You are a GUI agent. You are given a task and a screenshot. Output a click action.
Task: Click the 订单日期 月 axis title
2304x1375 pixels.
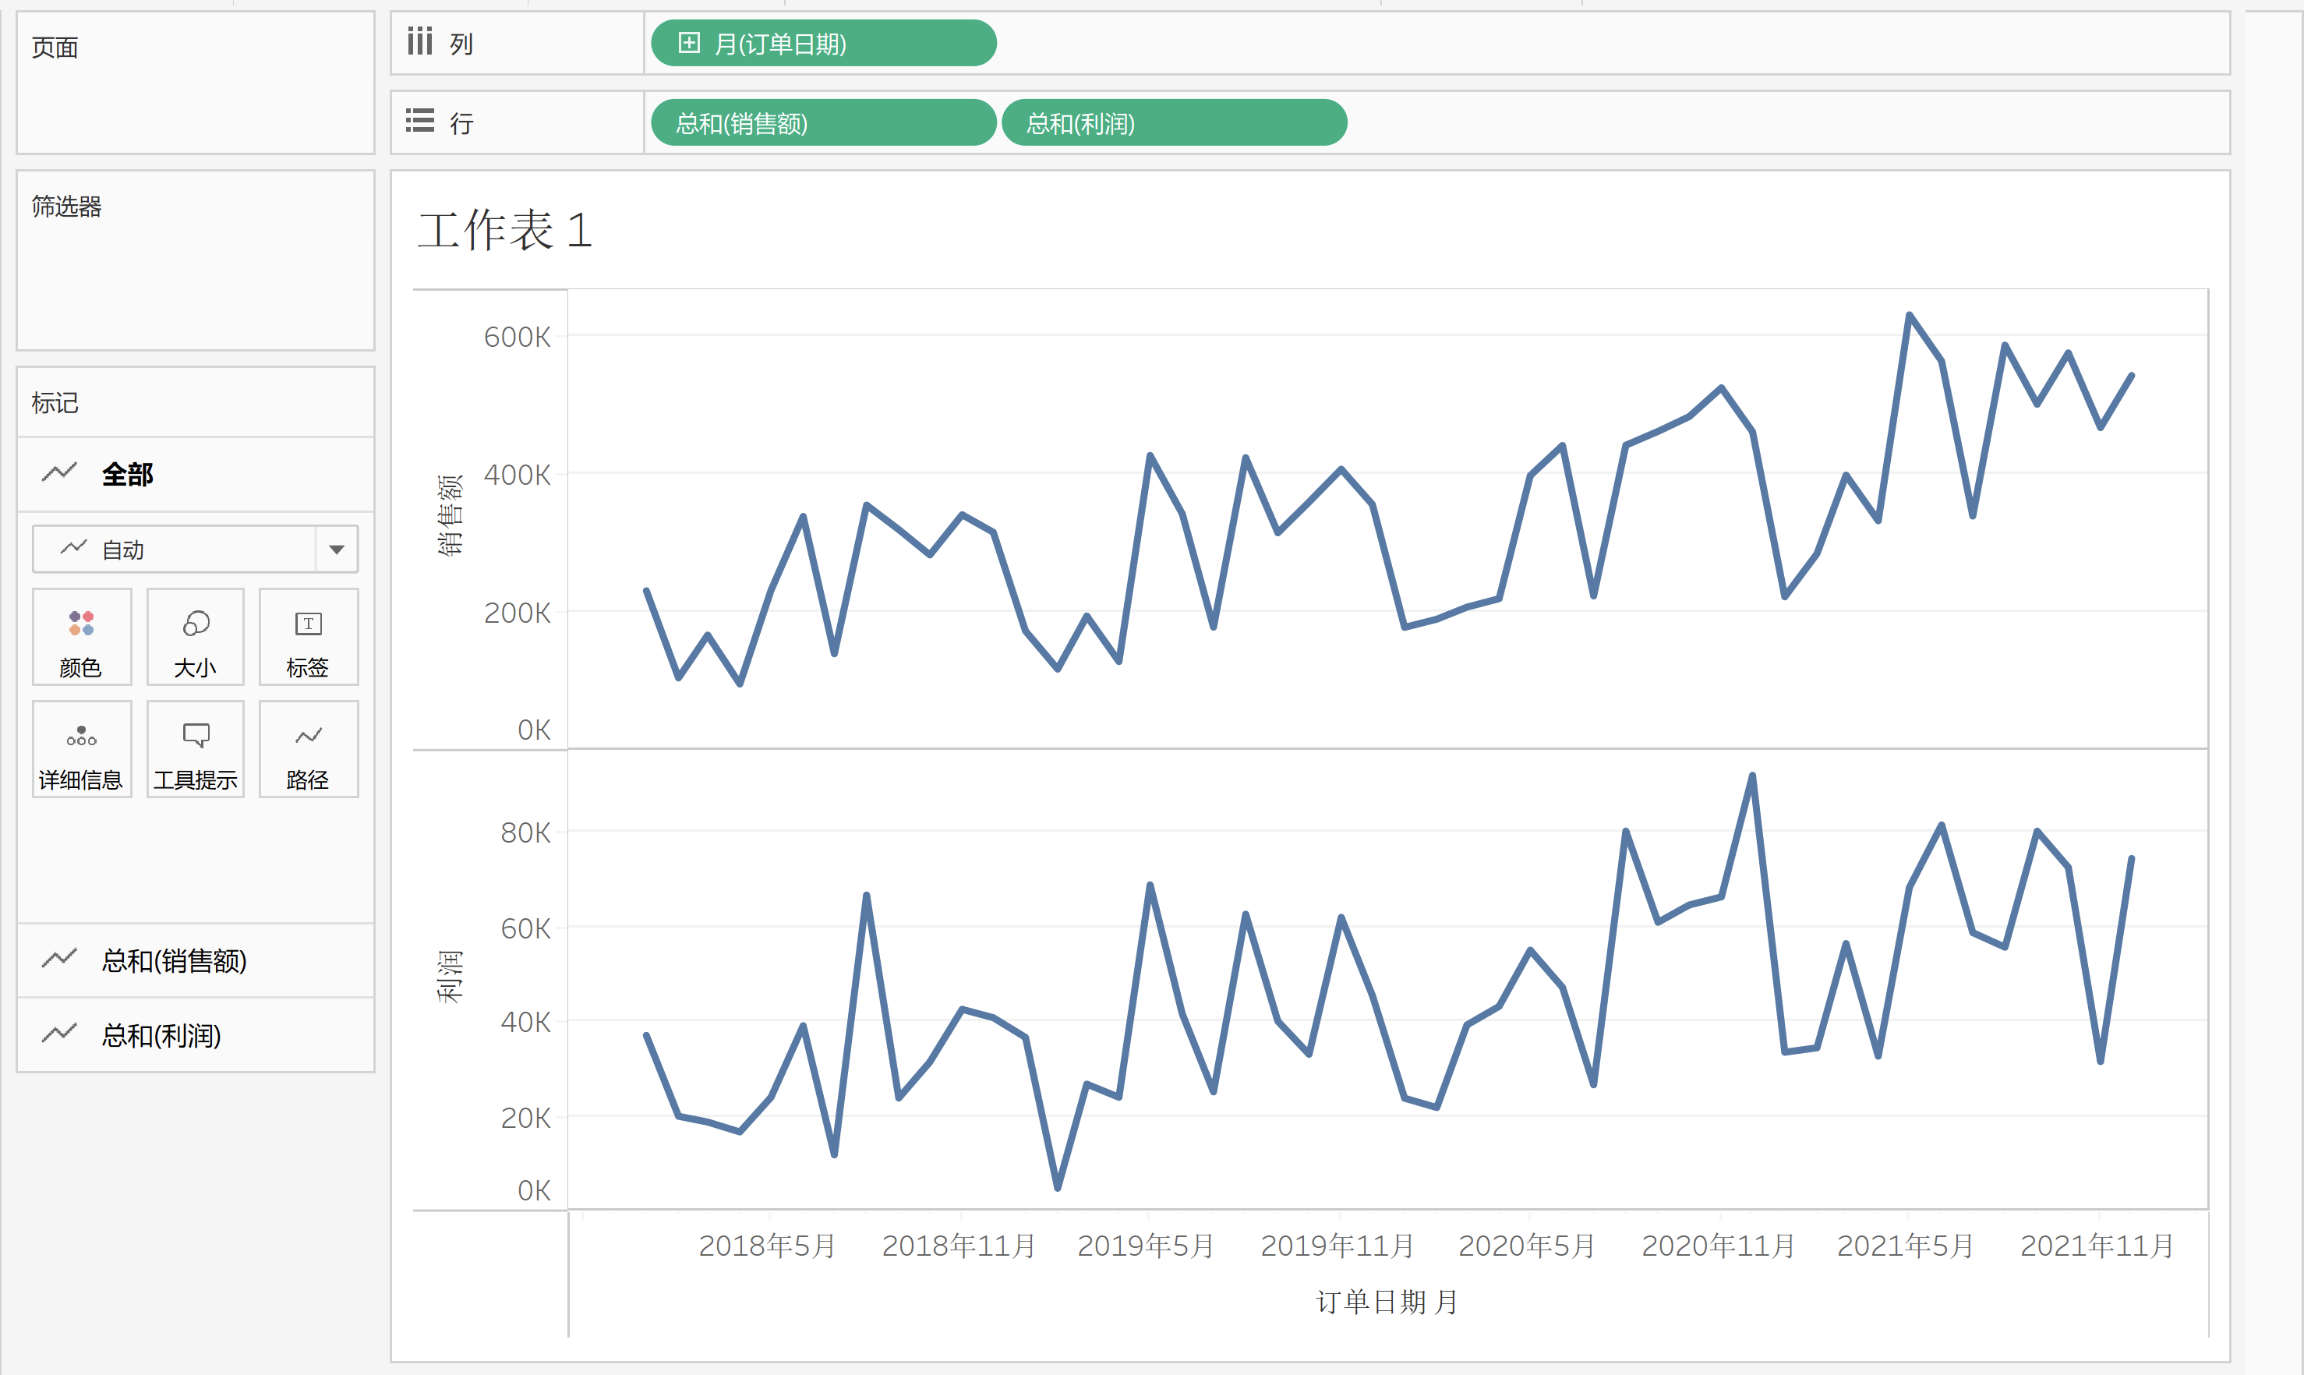[x=1387, y=1302]
